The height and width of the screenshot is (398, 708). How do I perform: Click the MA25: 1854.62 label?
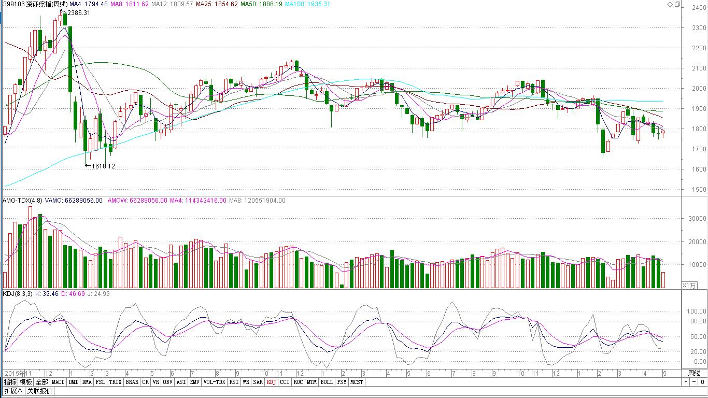(217, 4)
